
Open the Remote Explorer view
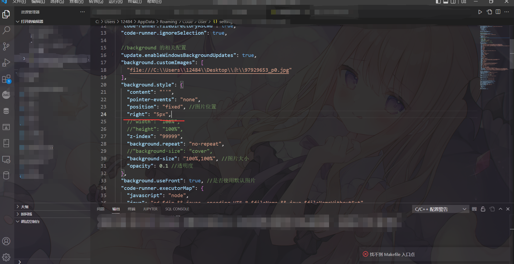pyautogui.click(x=6, y=160)
